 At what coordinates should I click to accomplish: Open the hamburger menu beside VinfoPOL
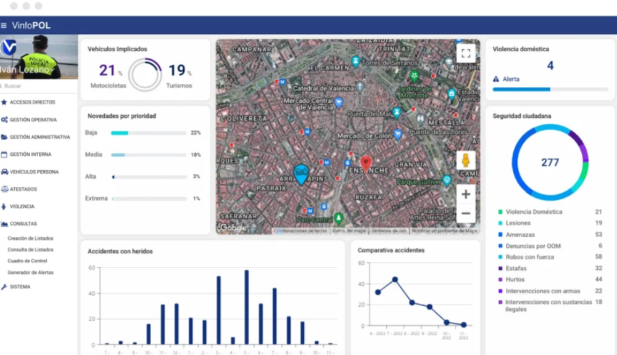click(4, 25)
